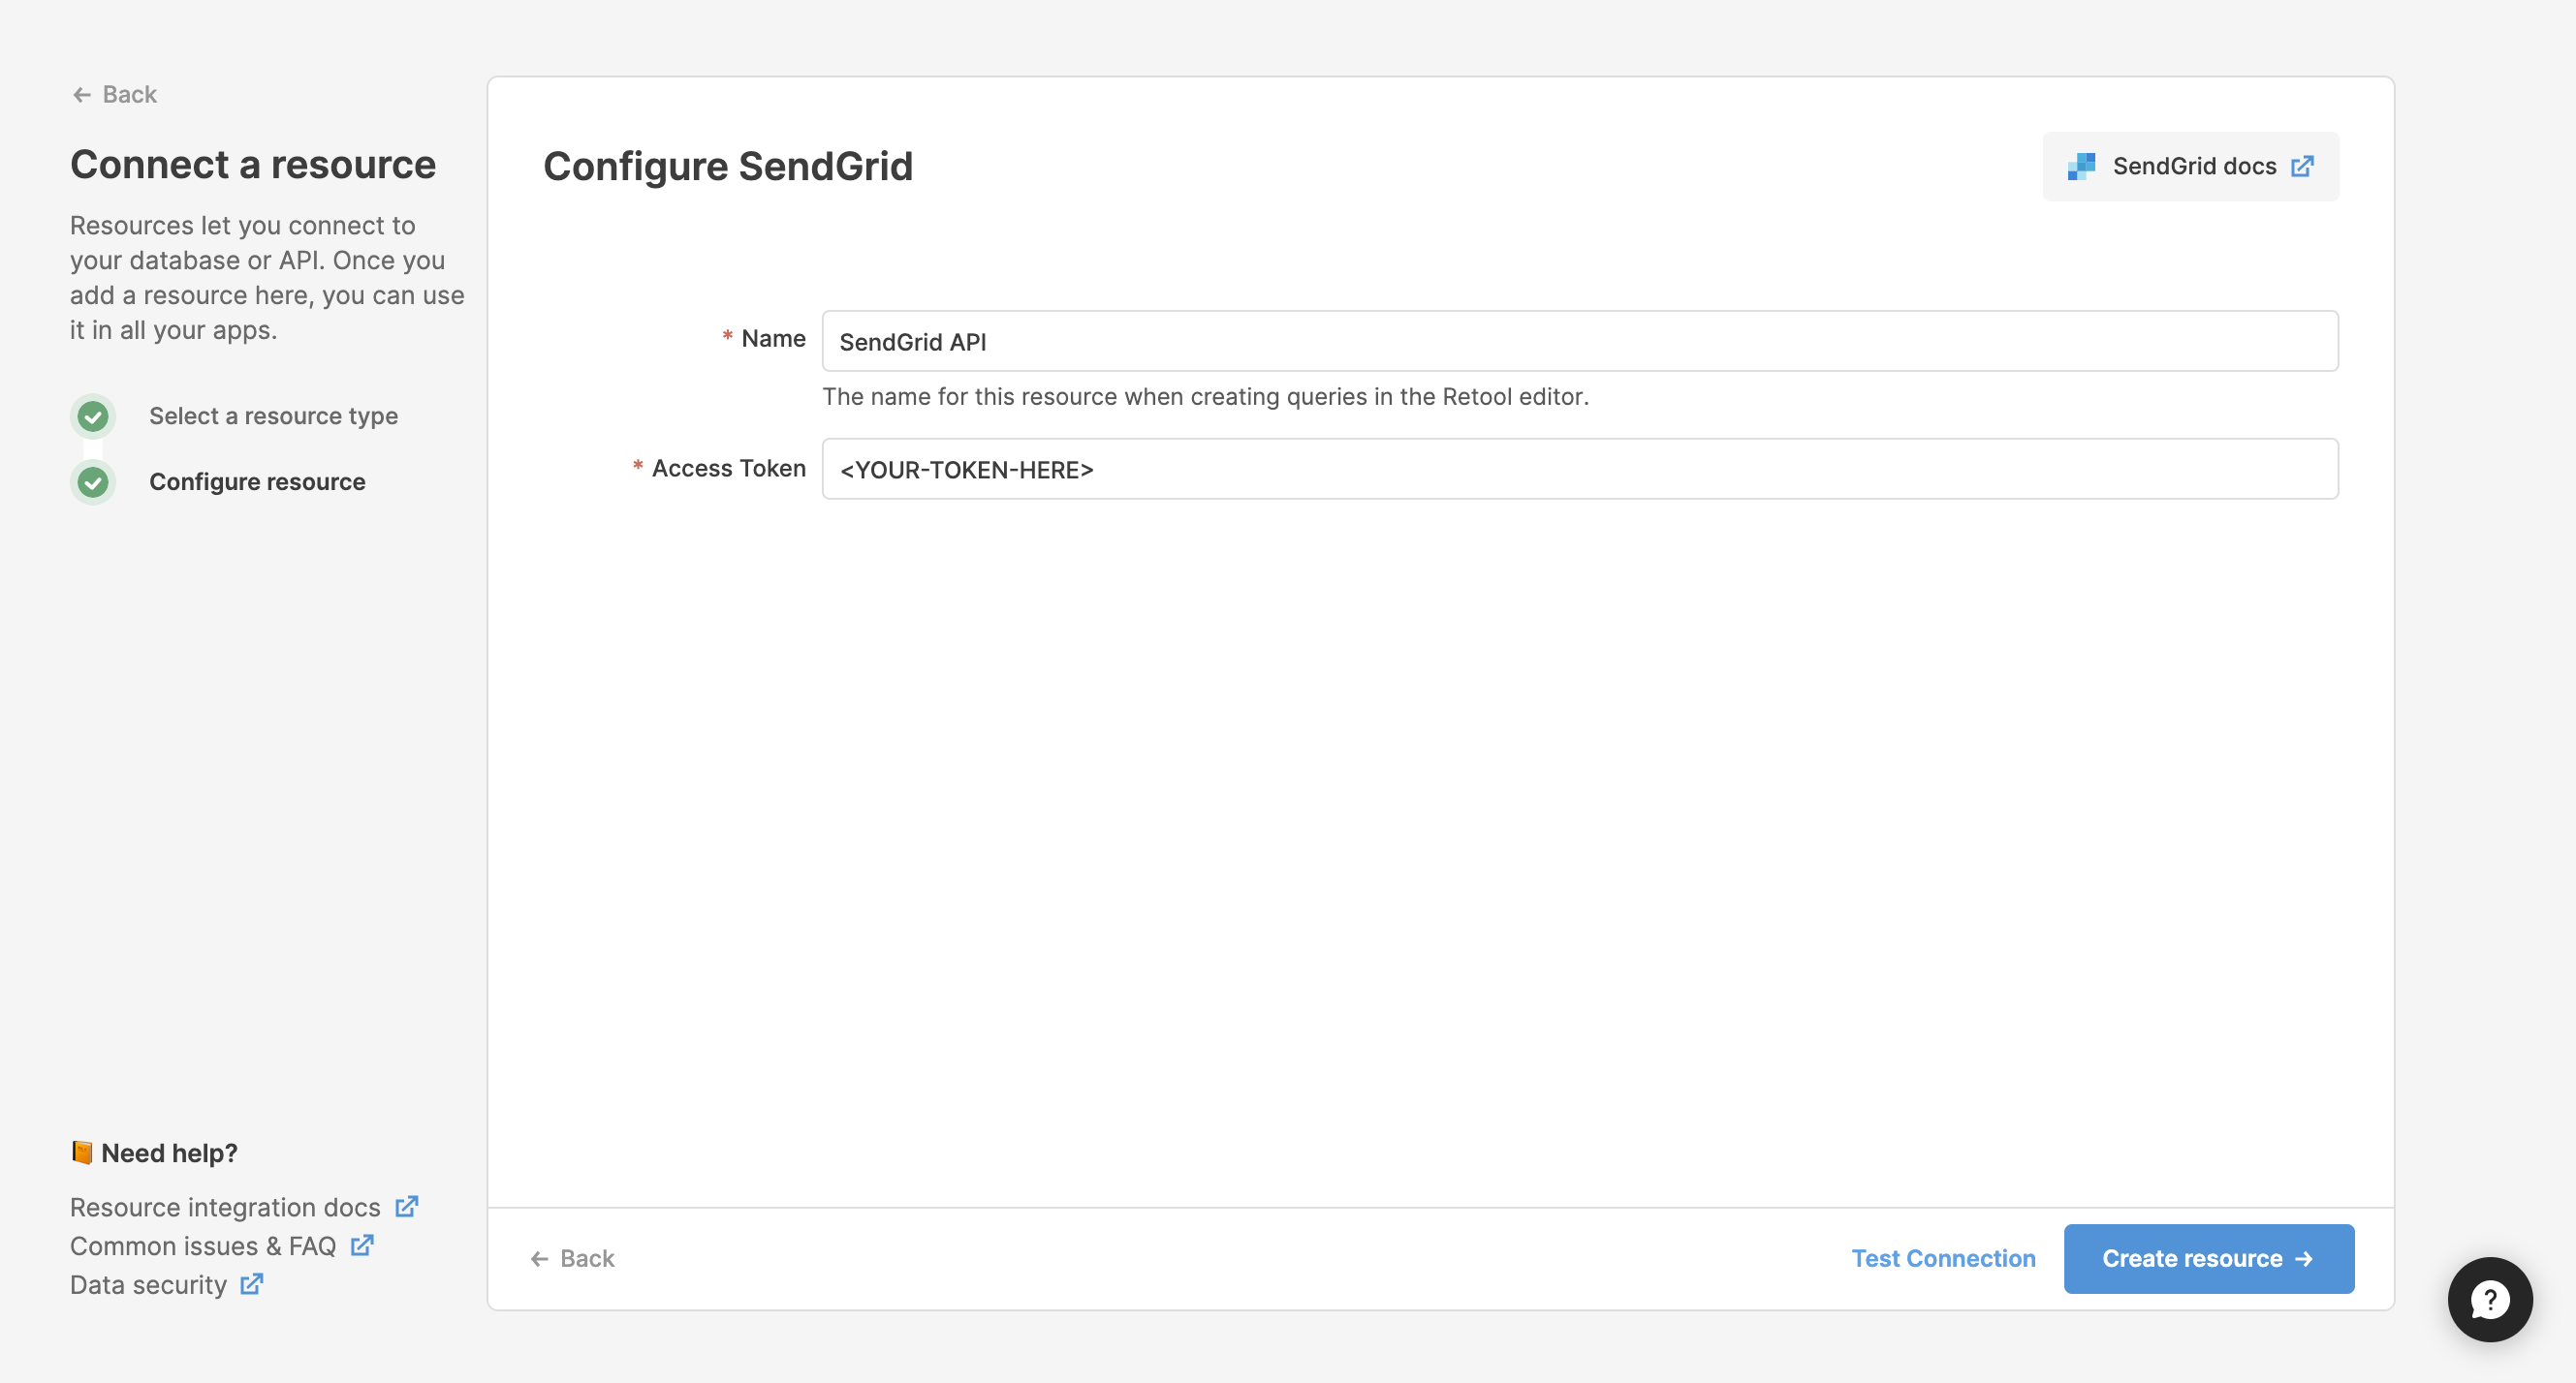This screenshot has width=2576, height=1383.
Task: Click the external link icon on SendGrid docs
Action: (x=2302, y=166)
